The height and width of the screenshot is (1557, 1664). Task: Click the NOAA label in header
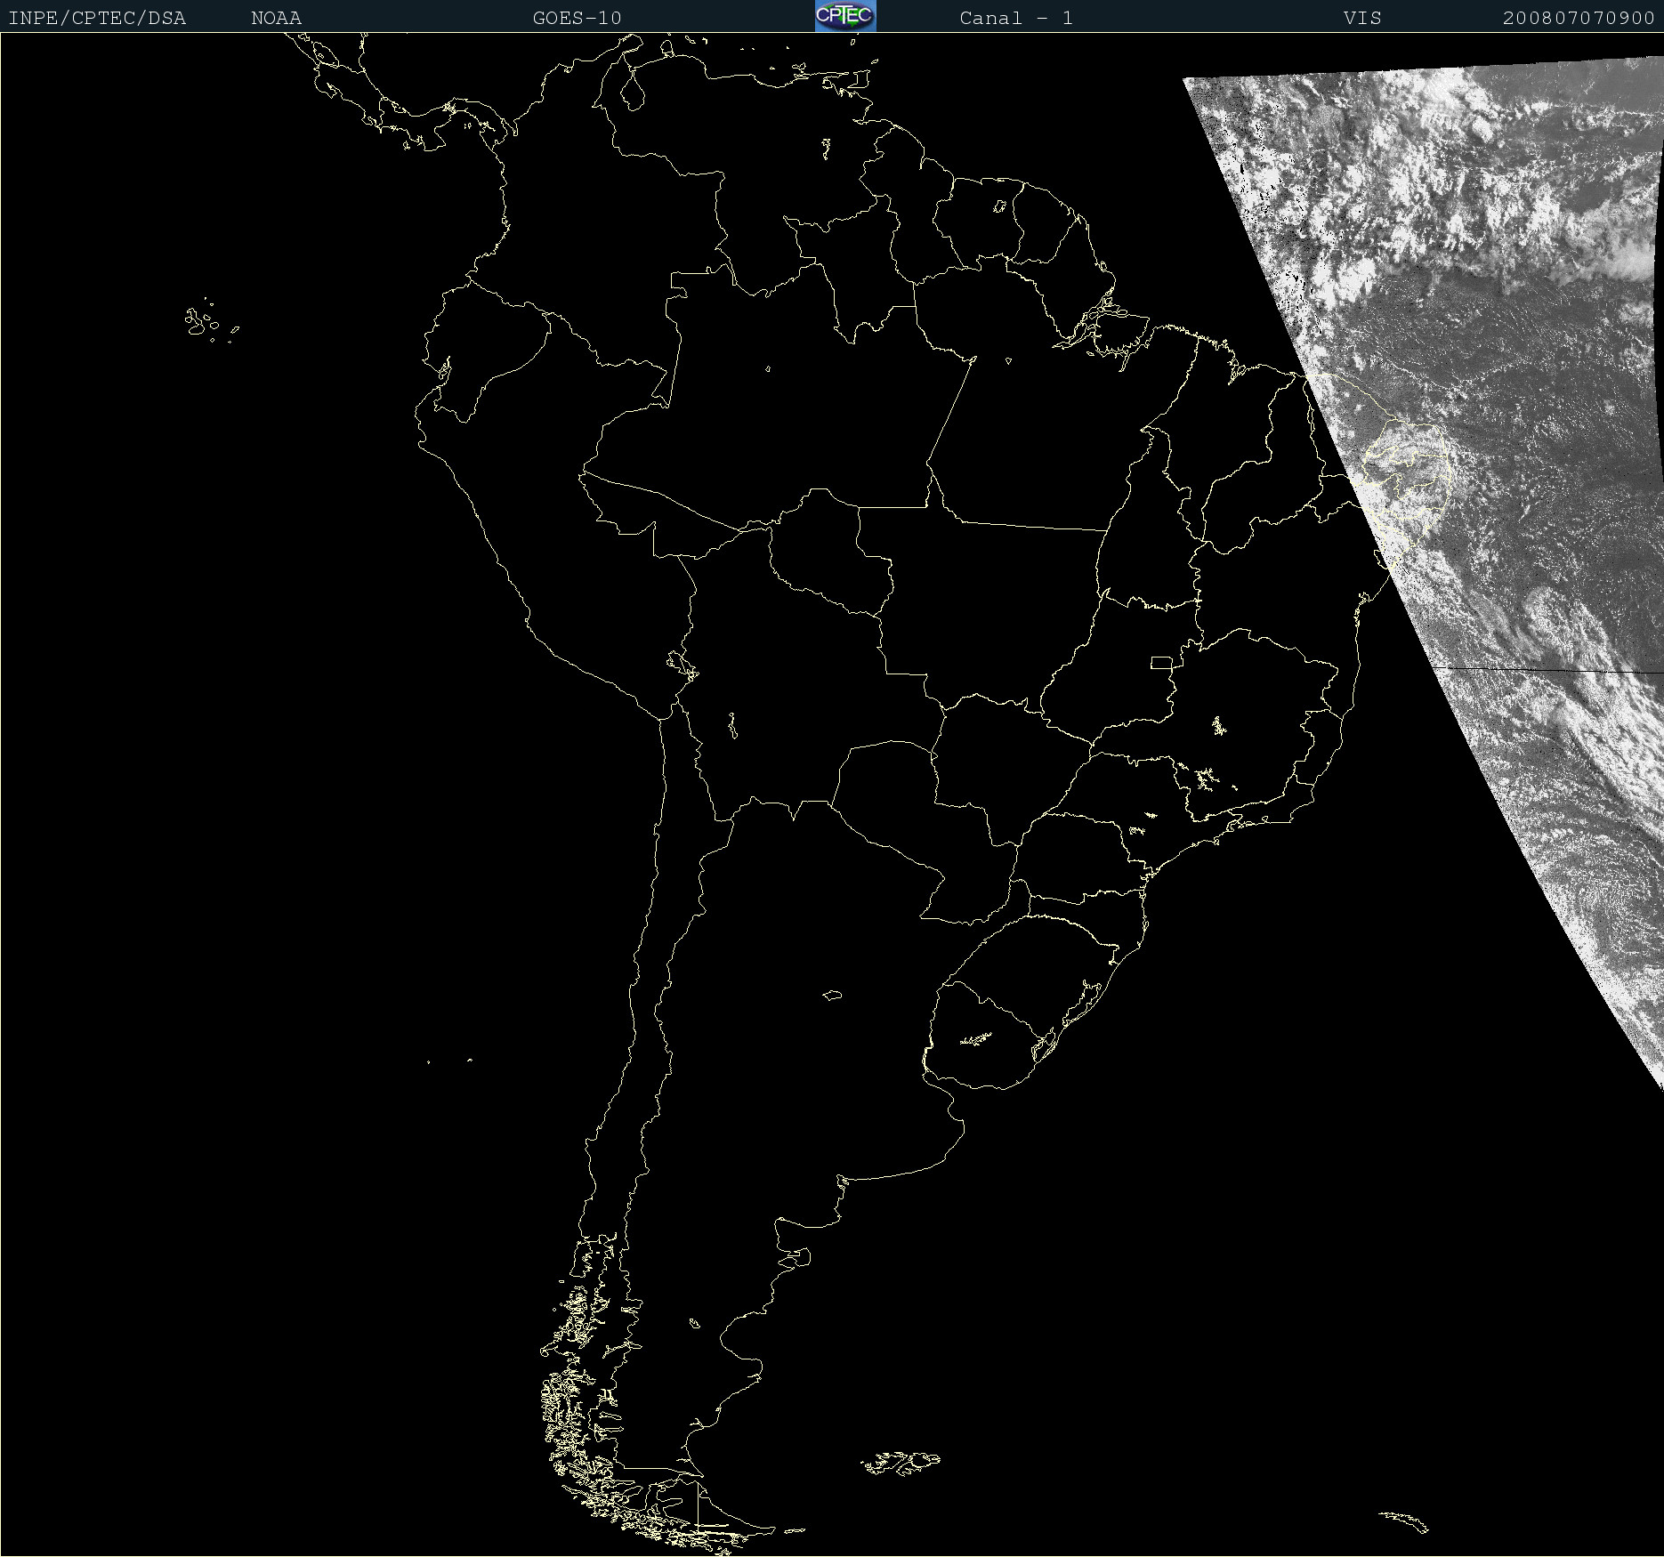(x=276, y=18)
